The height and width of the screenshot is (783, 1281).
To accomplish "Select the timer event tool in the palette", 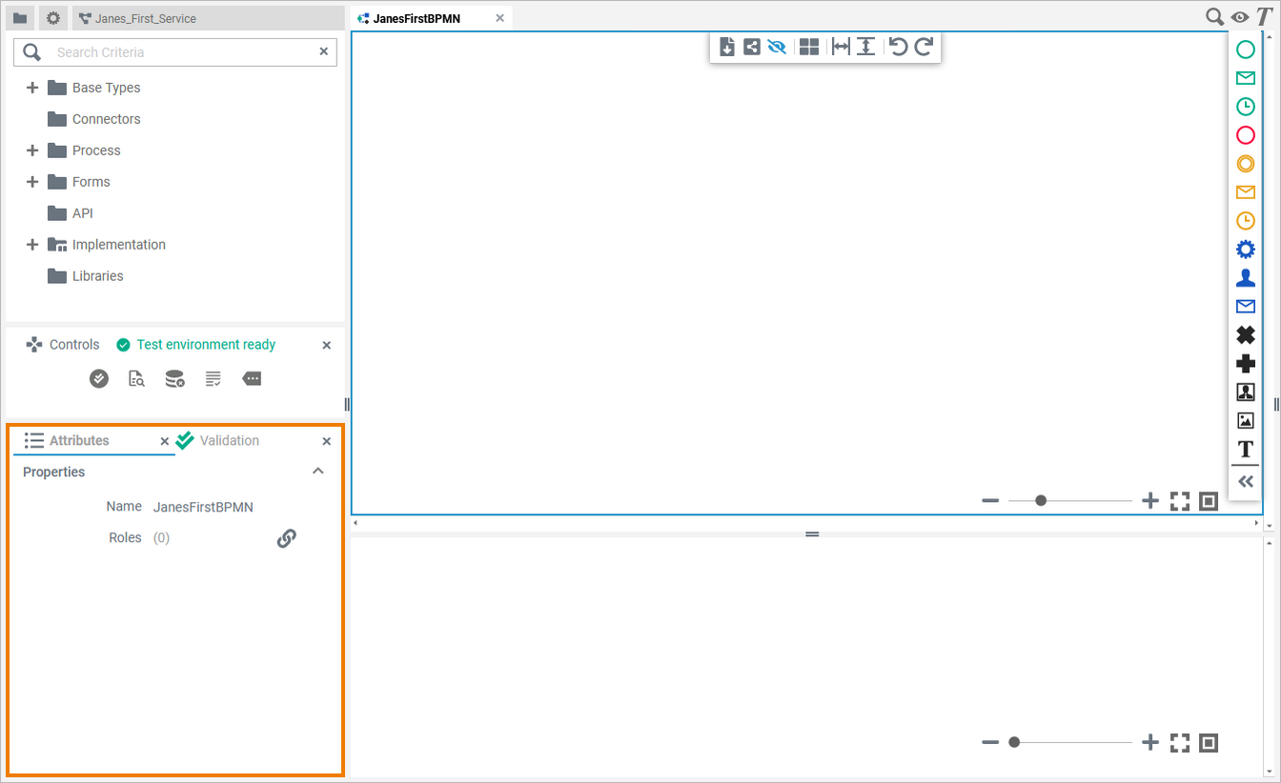I will [x=1245, y=106].
